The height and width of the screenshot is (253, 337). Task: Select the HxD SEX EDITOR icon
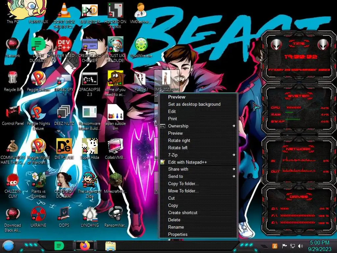coord(90,13)
